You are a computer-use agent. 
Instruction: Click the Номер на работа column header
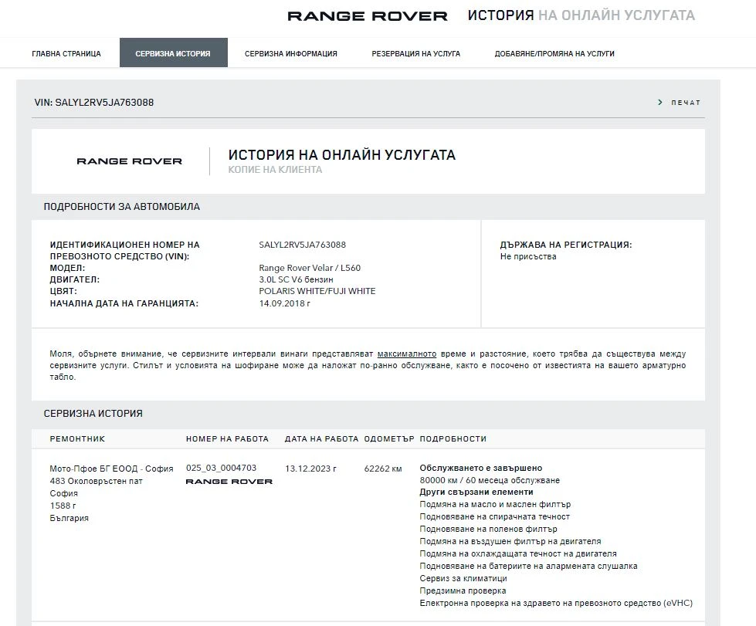227,438
